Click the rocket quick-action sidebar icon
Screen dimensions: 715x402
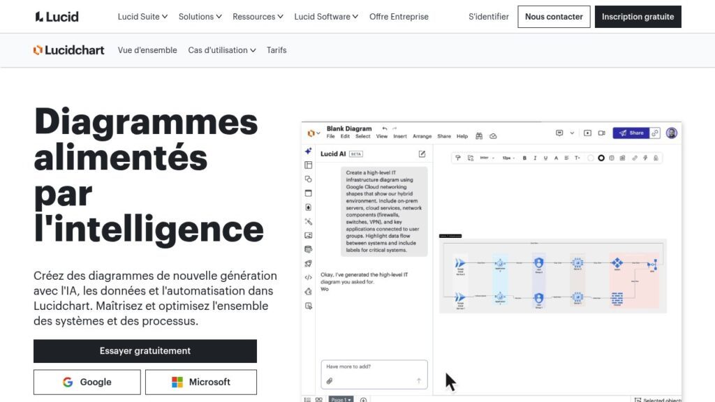[x=308, y=263]
